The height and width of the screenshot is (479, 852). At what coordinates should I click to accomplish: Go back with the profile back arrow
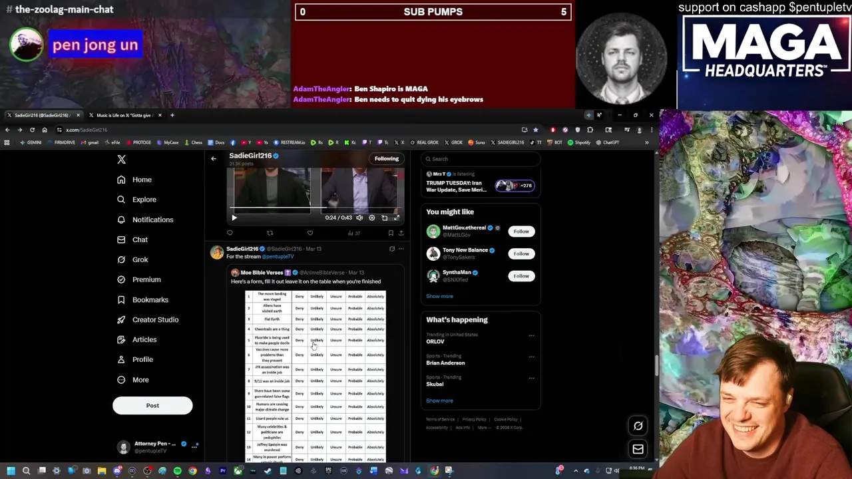pyautogui.click(x=214, y=158)
